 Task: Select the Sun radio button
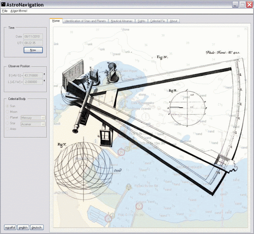(8, 106)
